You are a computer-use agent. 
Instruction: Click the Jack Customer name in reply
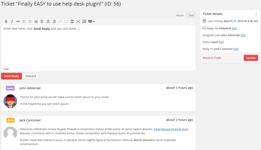pos(30,120)
